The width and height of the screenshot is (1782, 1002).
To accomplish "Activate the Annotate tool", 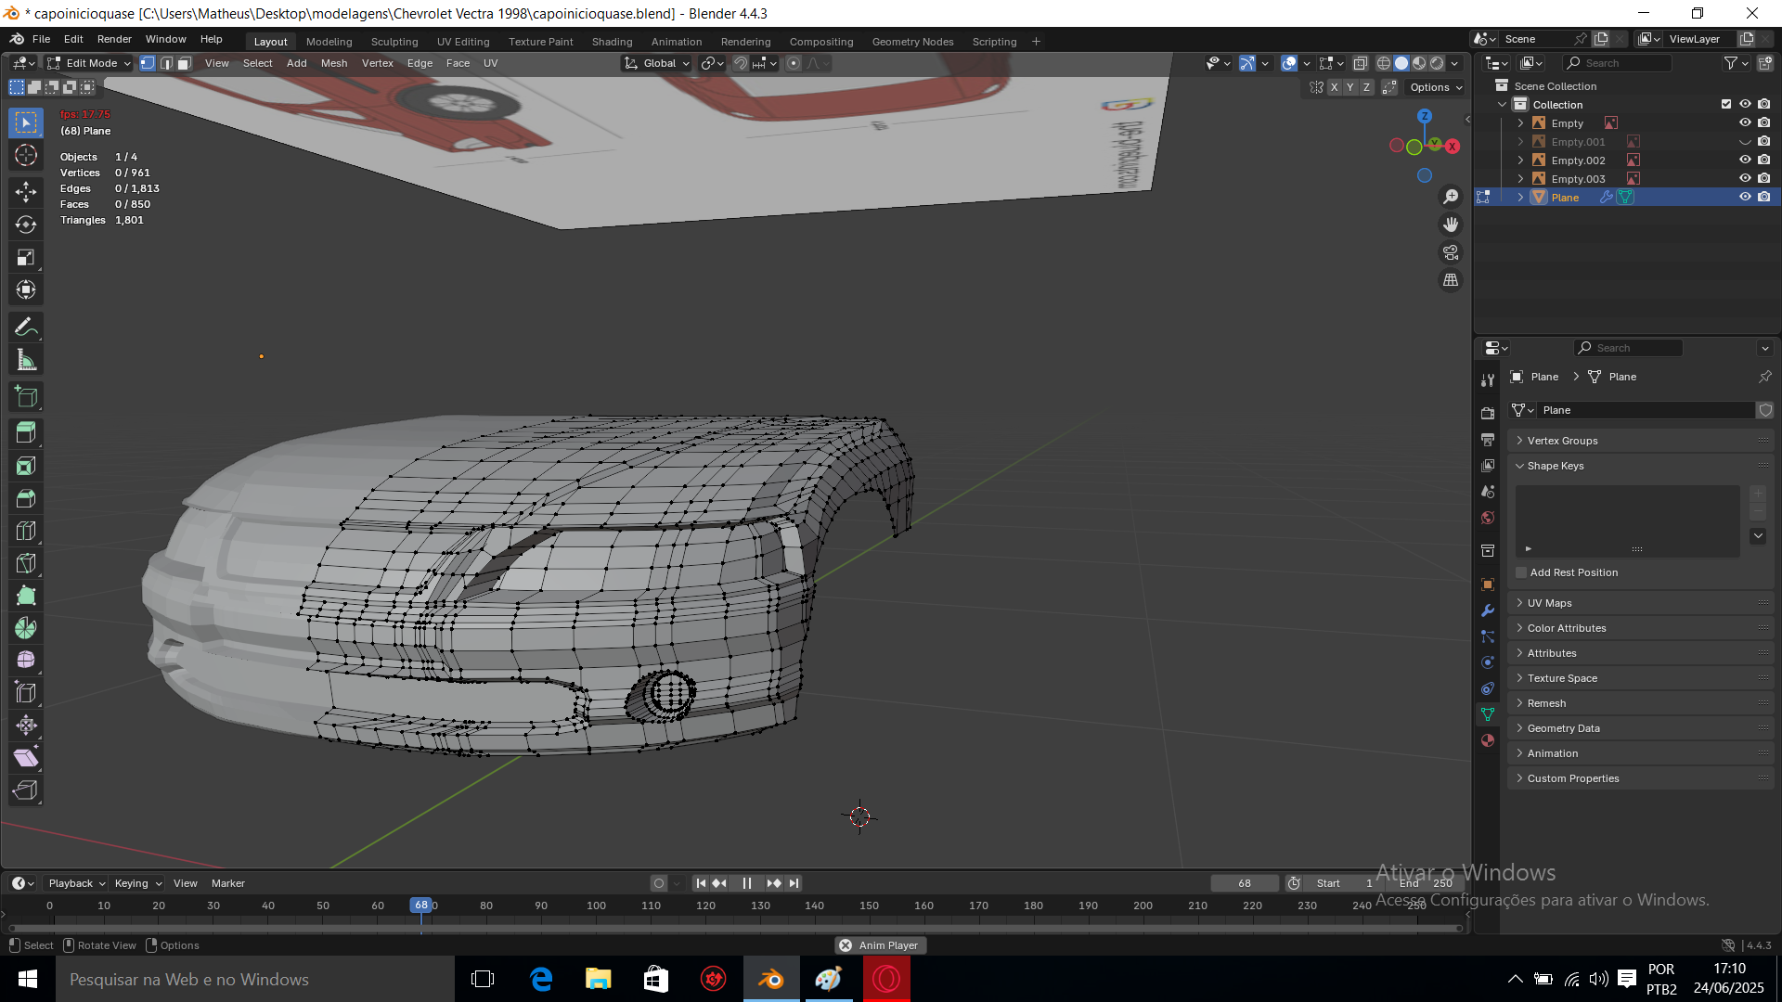I will [x=26, y=327].
